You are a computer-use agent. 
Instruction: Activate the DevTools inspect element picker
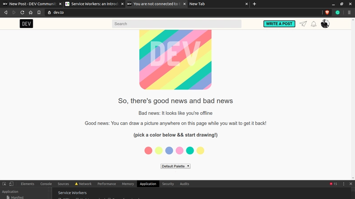pos(4,184)
